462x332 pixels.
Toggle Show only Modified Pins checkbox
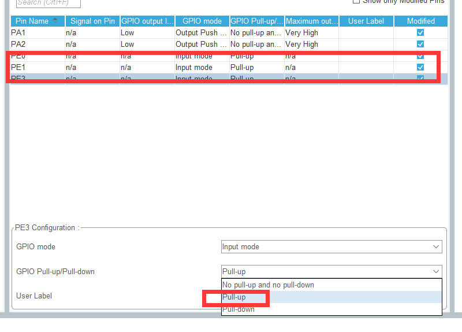pos(356,2)
